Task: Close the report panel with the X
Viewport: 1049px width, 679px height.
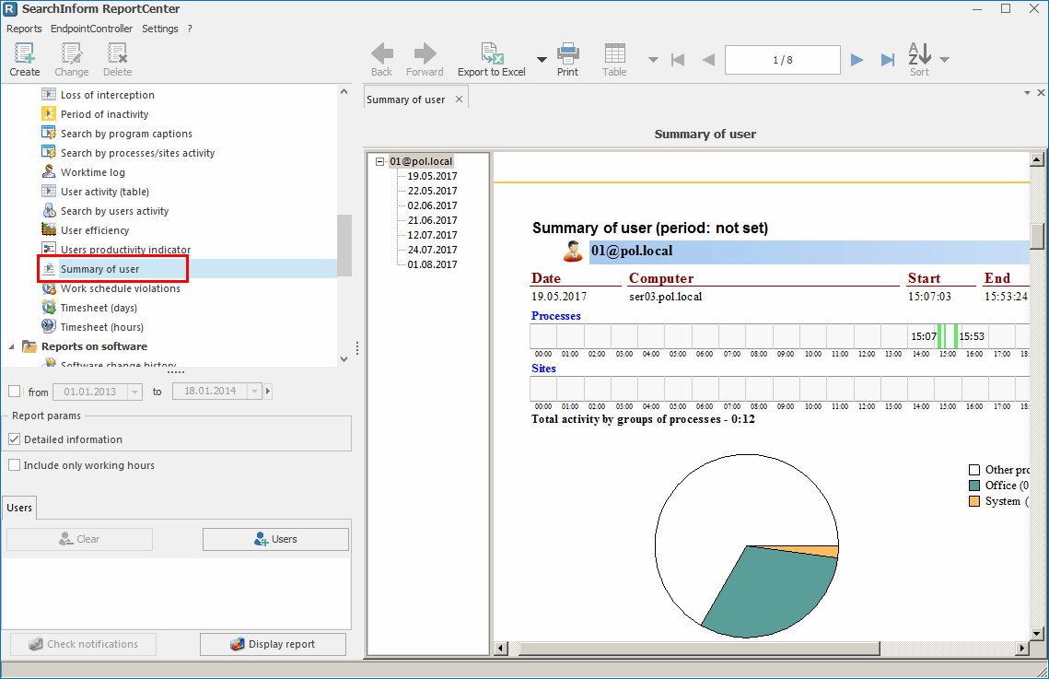Action: 1041,93
